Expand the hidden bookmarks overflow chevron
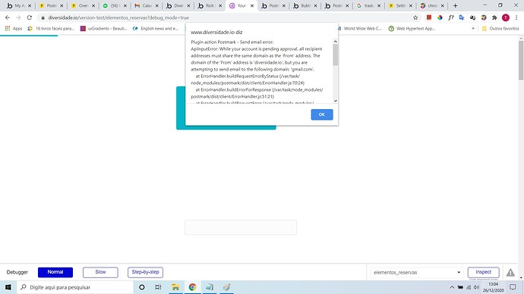Viewport: 524px width, 294px height. coord(473,29)
